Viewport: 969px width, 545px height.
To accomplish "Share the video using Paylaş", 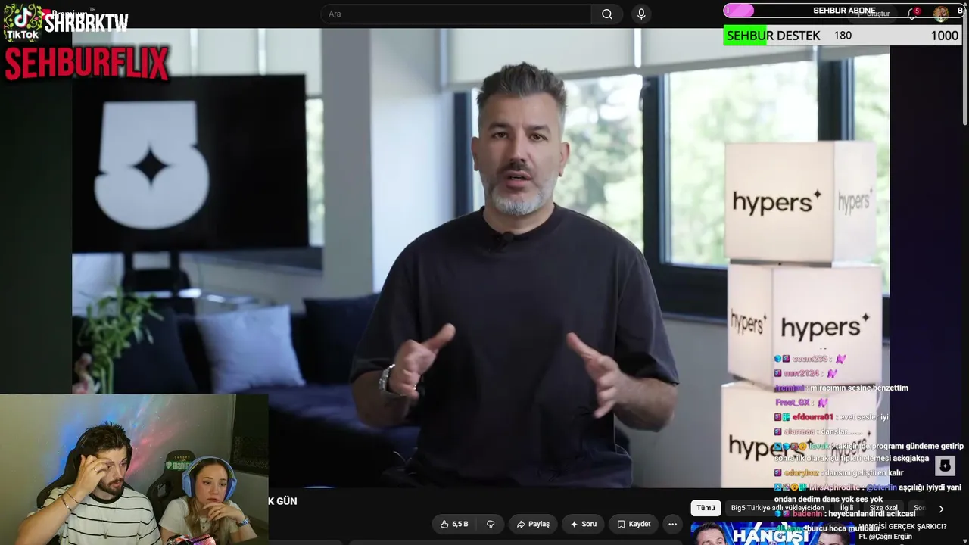I will [x=533, y=524].
